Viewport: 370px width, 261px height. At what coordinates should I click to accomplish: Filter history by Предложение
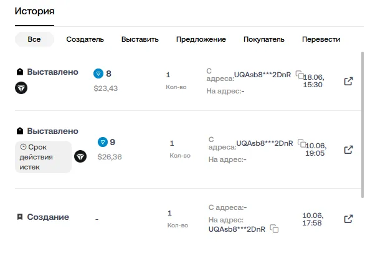click(201, 39)
